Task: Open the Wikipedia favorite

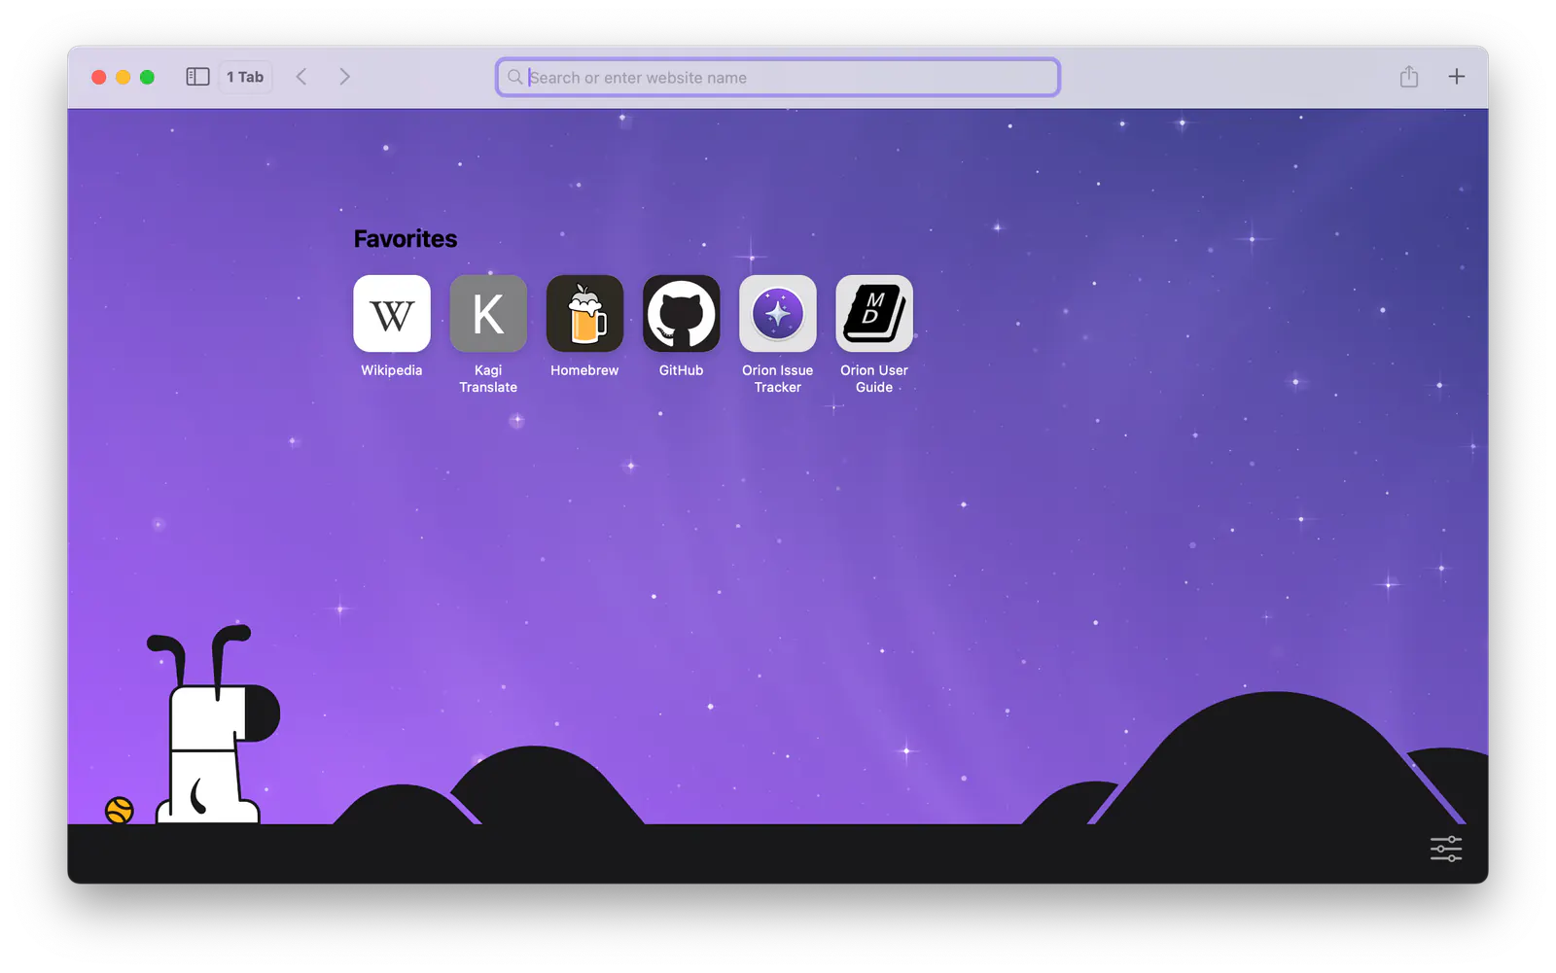Action: tap(392, 313)
